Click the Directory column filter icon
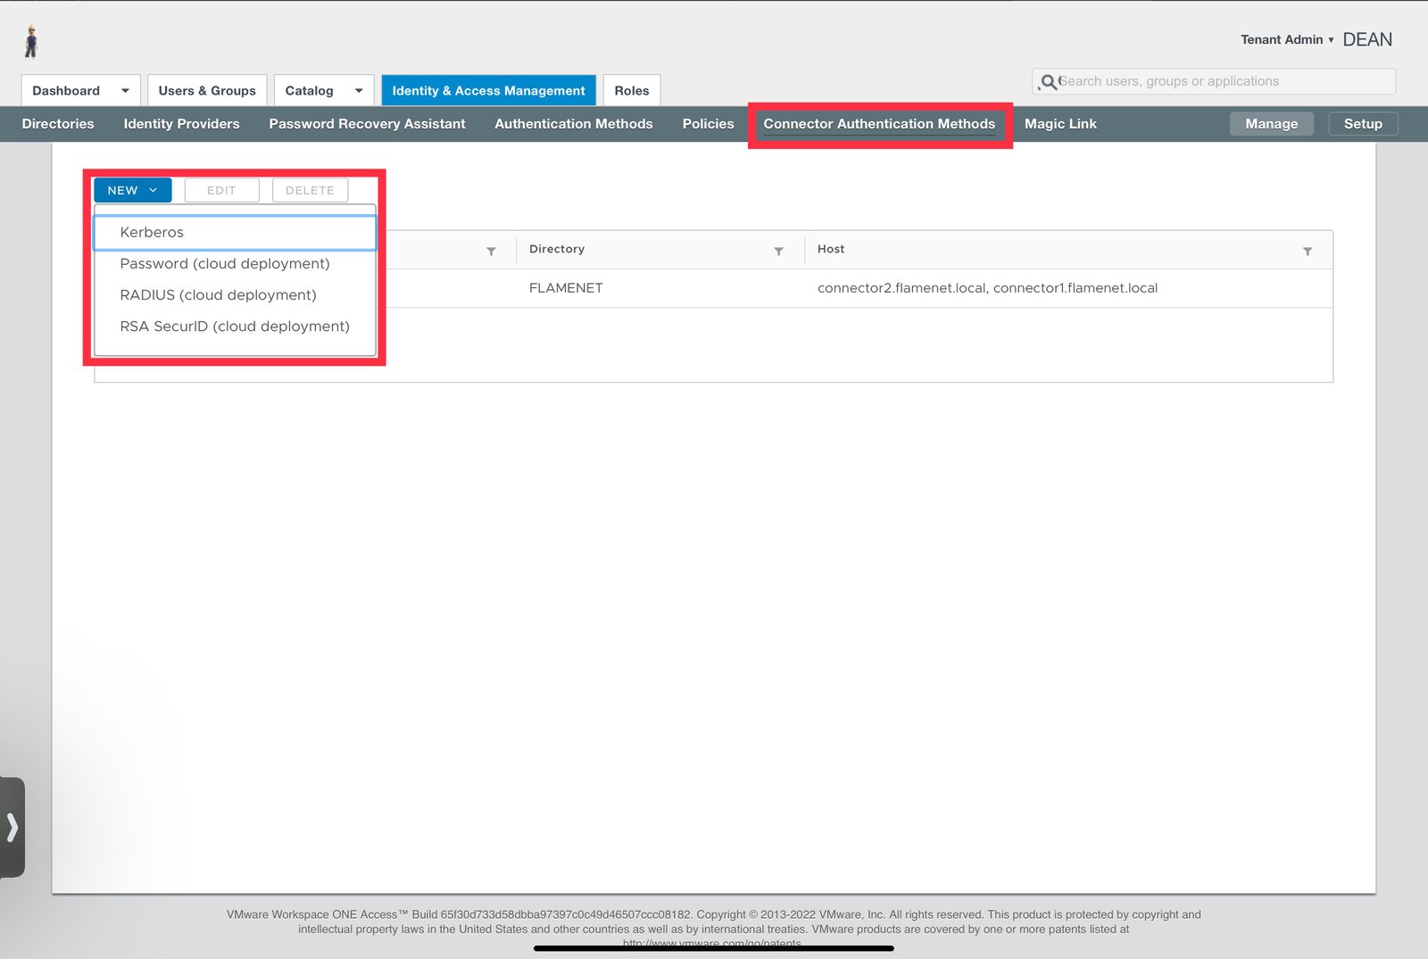 (778, 252)
